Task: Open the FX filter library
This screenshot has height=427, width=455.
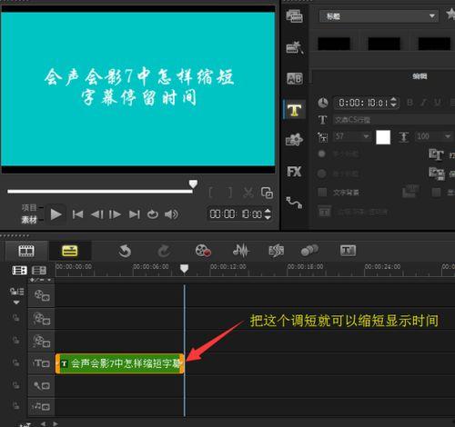Action: tap(294, 172)
